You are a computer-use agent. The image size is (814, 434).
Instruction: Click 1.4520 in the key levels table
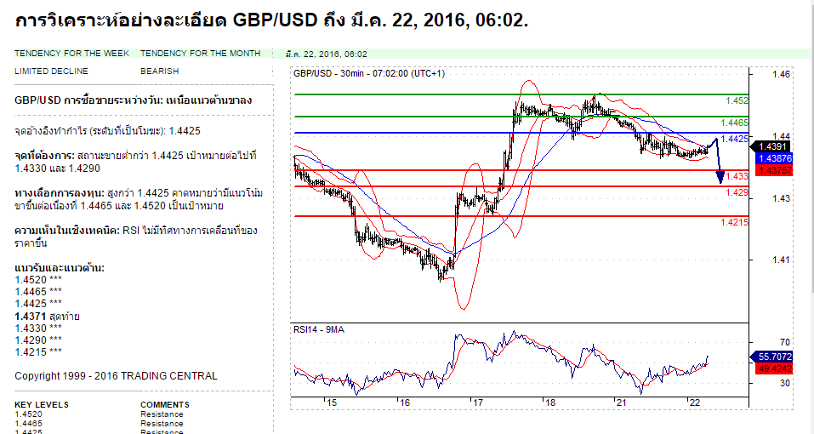[29, 414]
